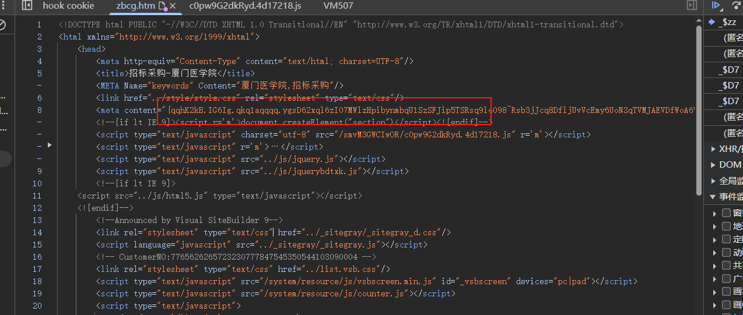
Task: Click the _sitegray.js script line
Action: coord(262,245)
